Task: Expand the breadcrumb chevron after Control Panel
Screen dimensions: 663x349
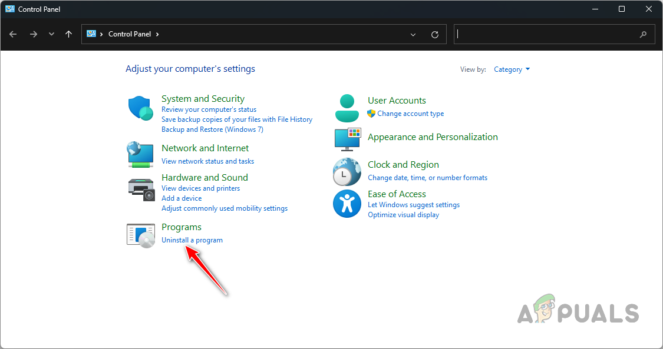Action: 157,34
